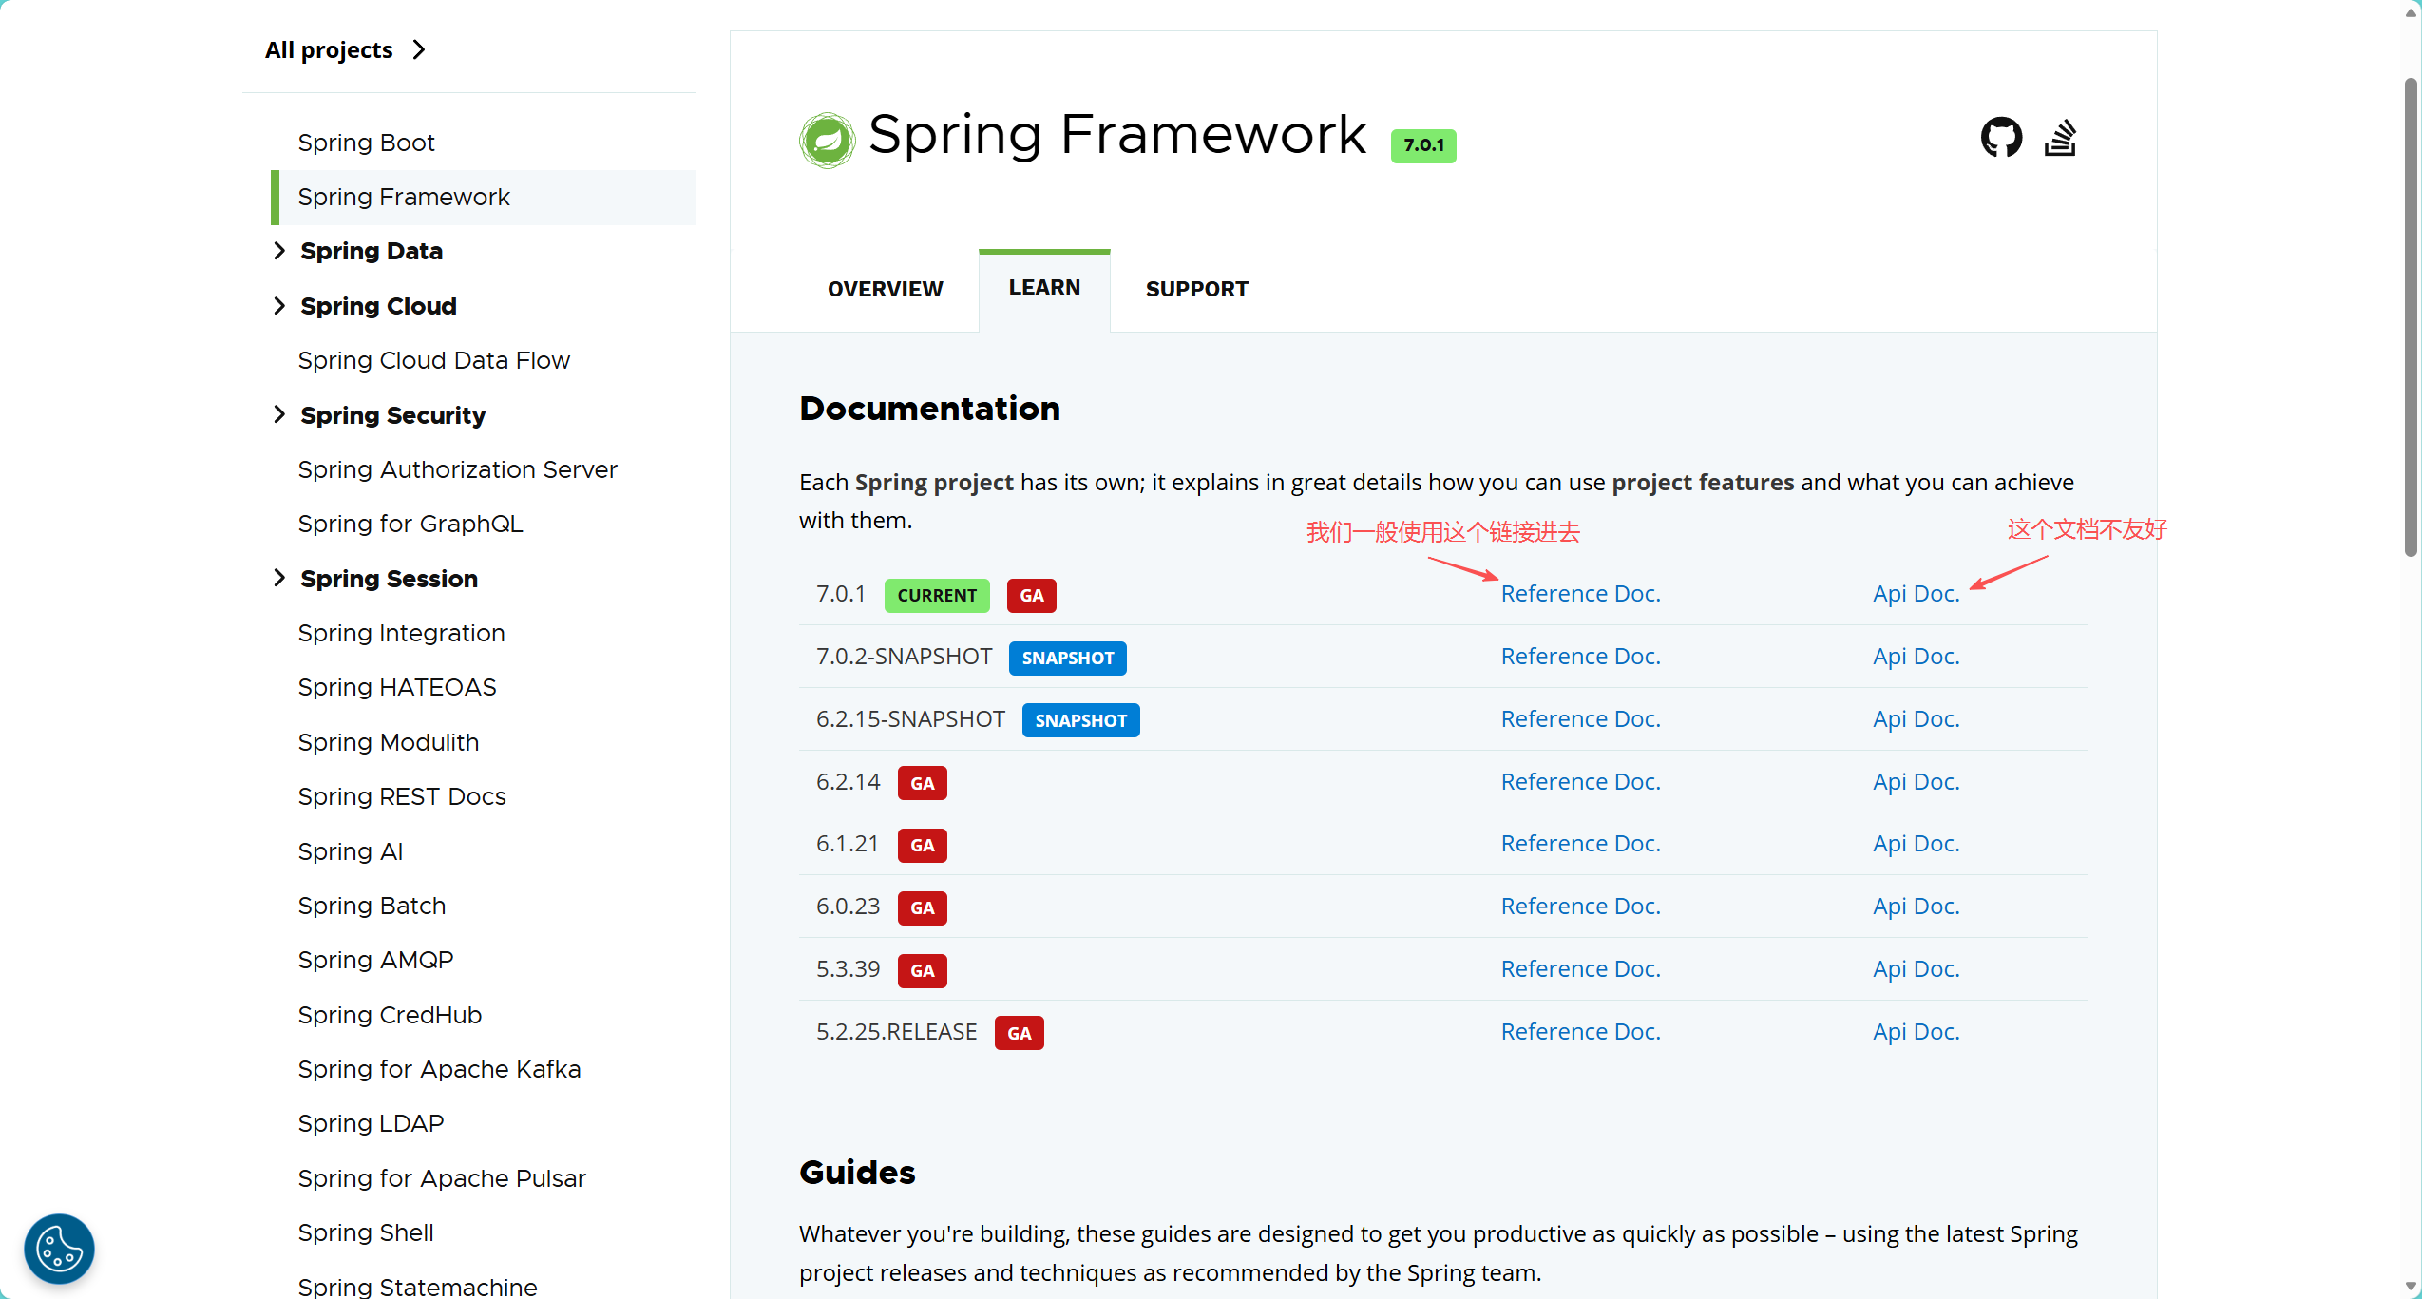Click the 7.0.1 version badge
The width and height of the screenshot is (2422, 1299).
point(1422,145)
